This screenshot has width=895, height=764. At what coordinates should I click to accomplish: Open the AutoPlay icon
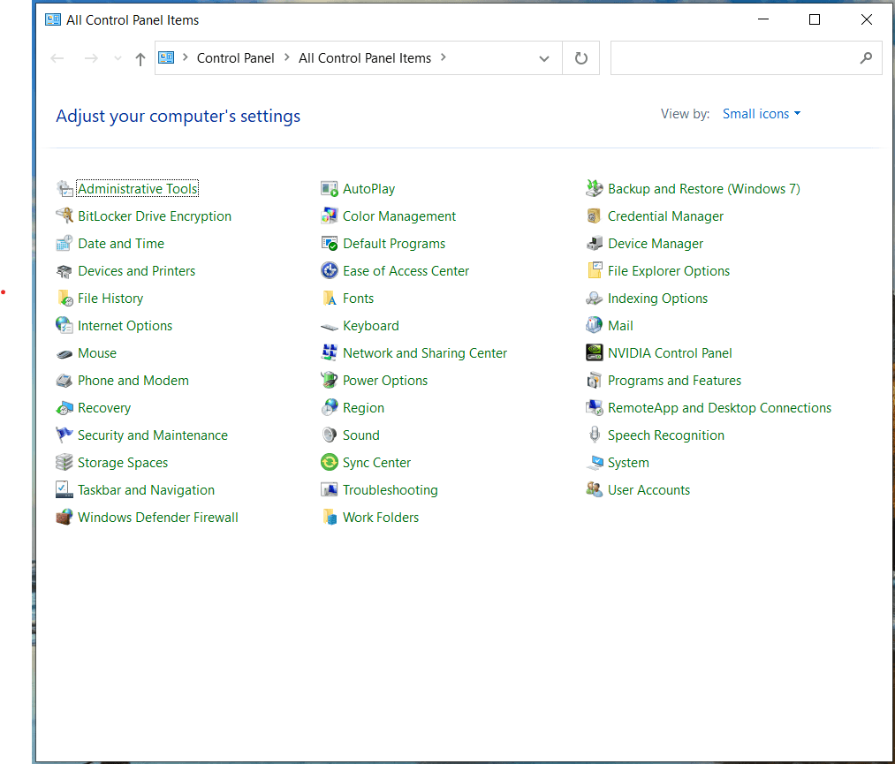tap(330, 189)
